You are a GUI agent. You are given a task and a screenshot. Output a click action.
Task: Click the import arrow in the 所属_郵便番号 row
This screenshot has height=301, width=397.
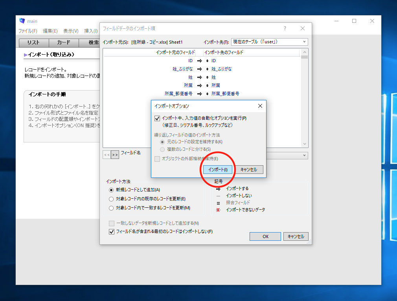199,94
